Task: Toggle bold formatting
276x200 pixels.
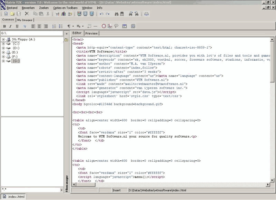Action: coord(4,26)
